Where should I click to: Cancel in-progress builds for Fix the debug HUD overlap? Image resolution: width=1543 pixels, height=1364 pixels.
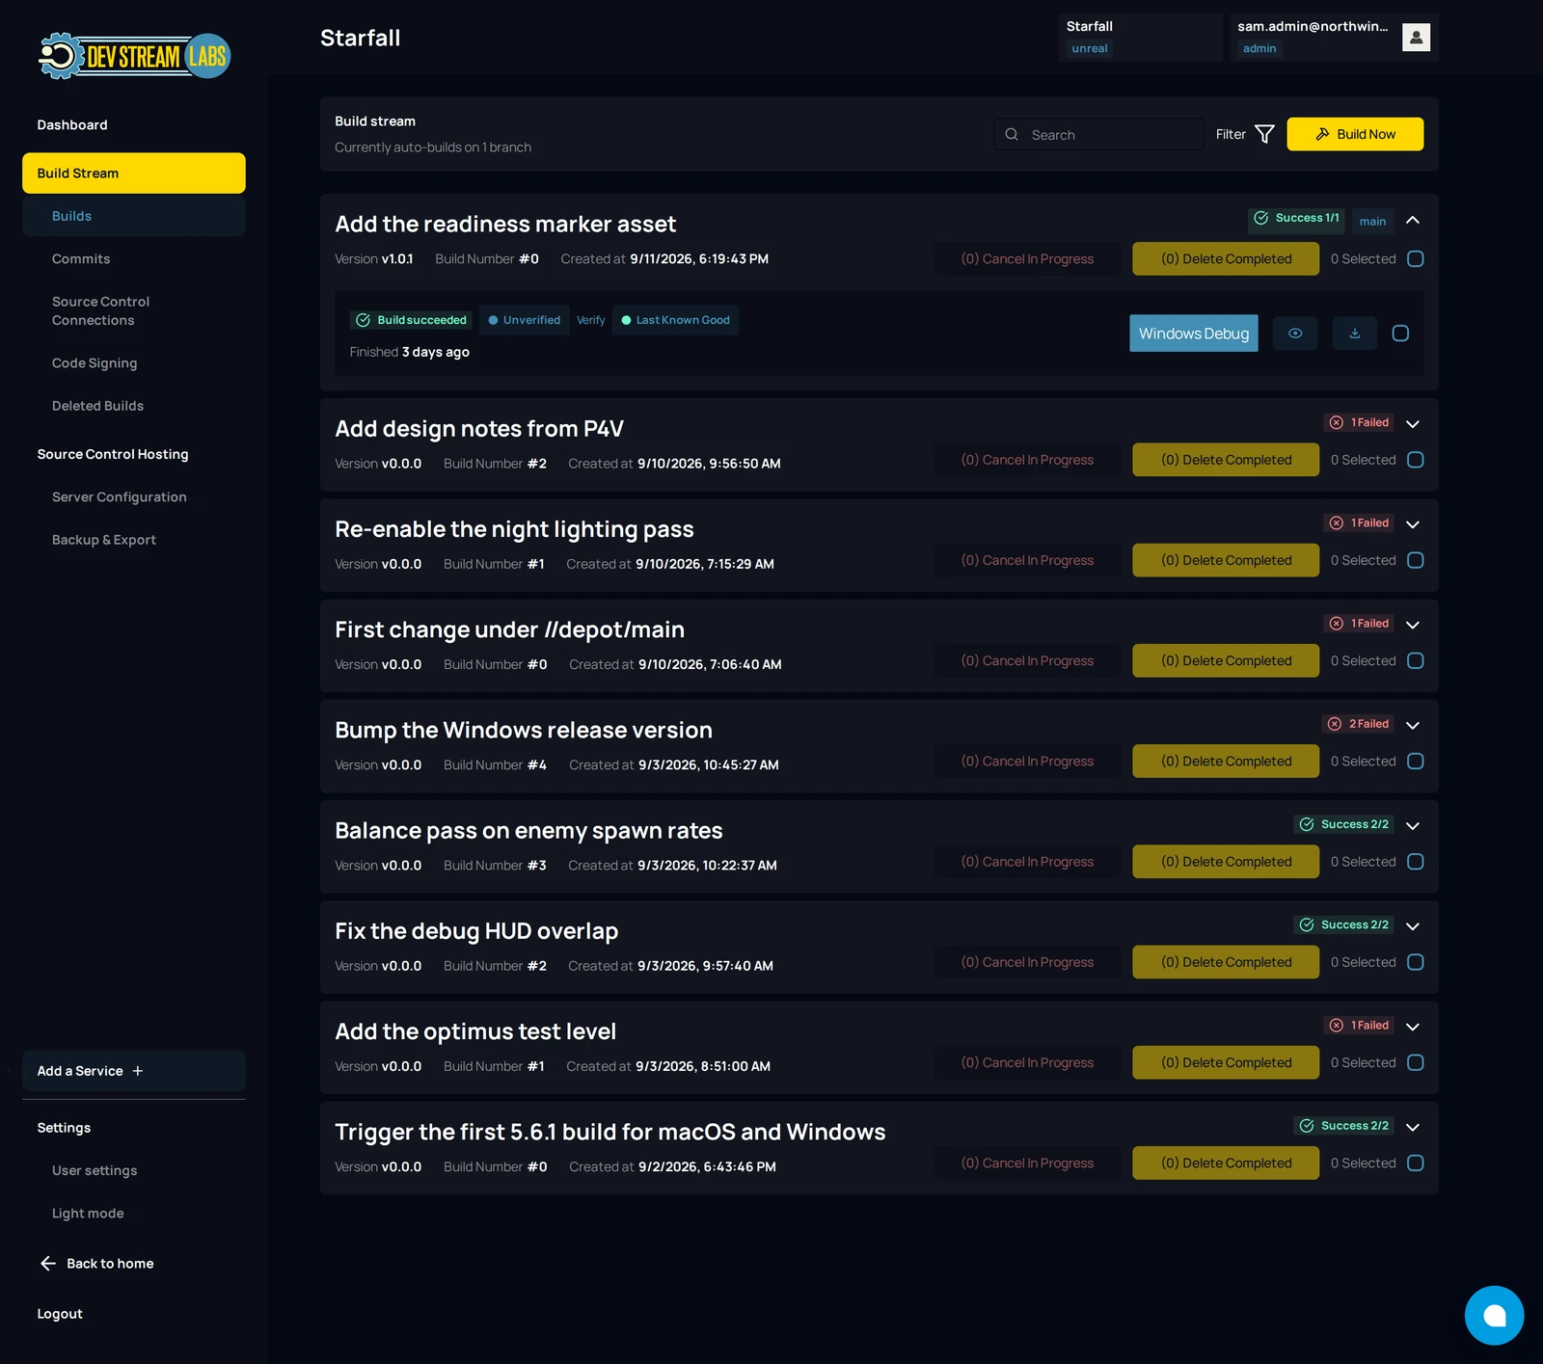pyautogui.click(x=1027, y=962)
